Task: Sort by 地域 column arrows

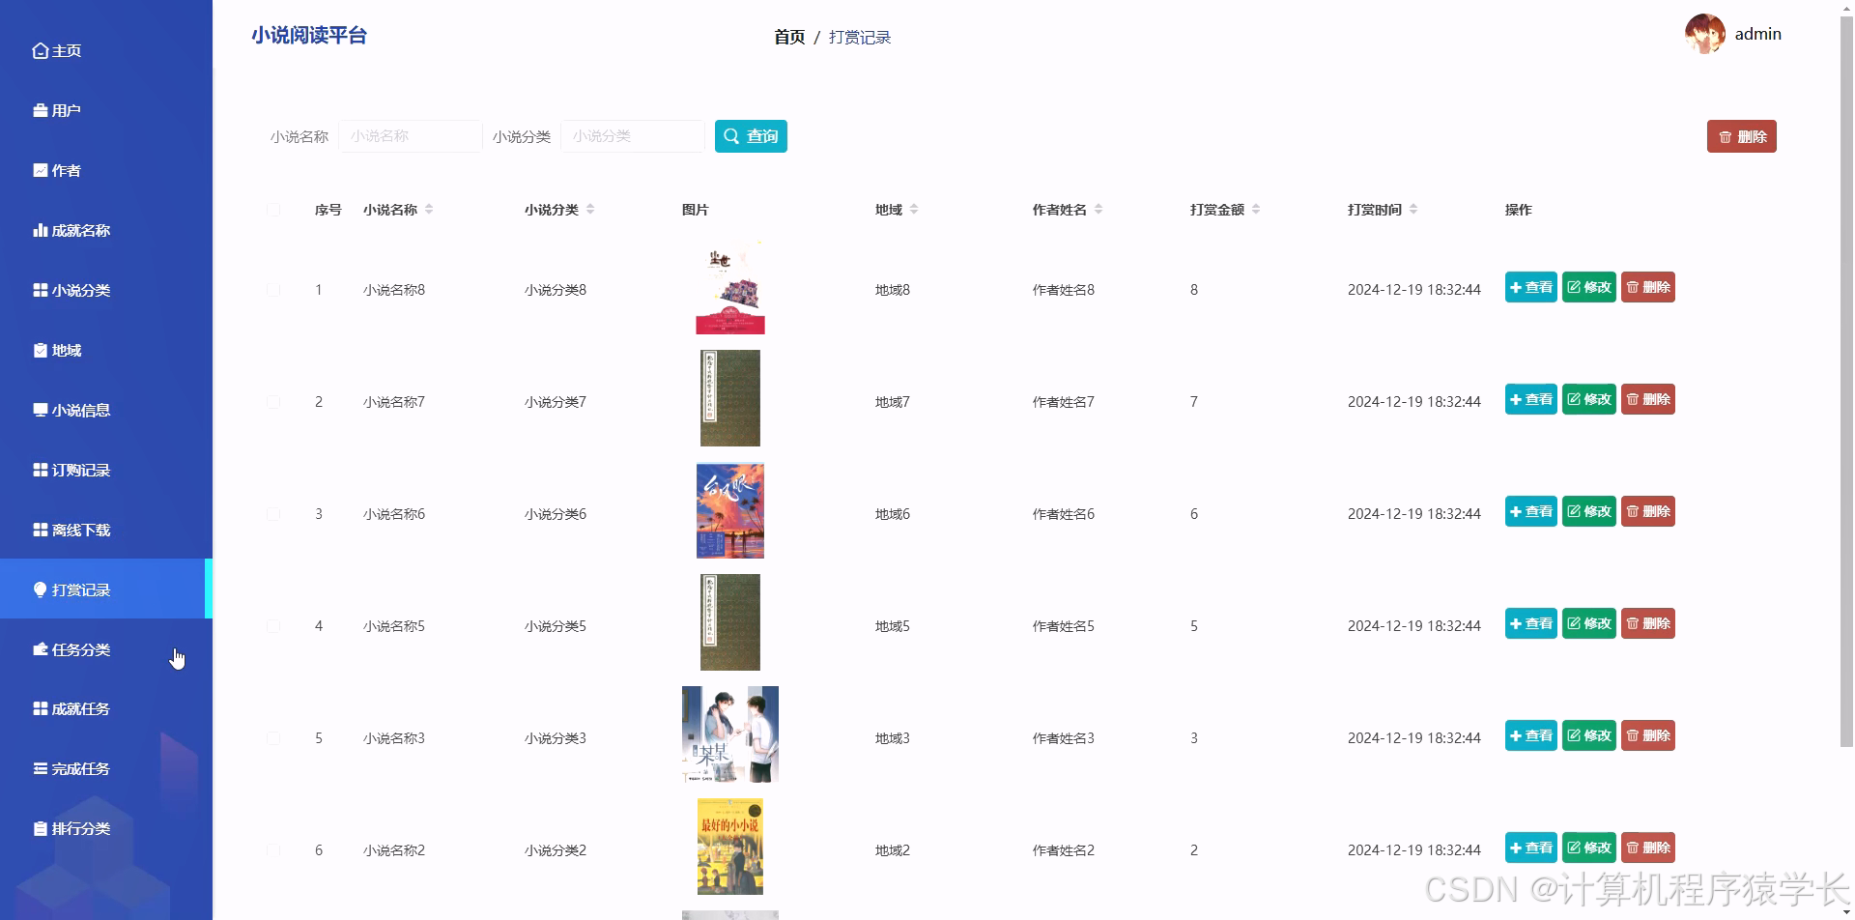Action: click(914, 209)
